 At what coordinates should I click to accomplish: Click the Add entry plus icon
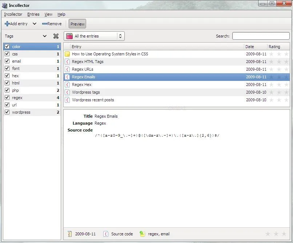(x=7, y=23)
